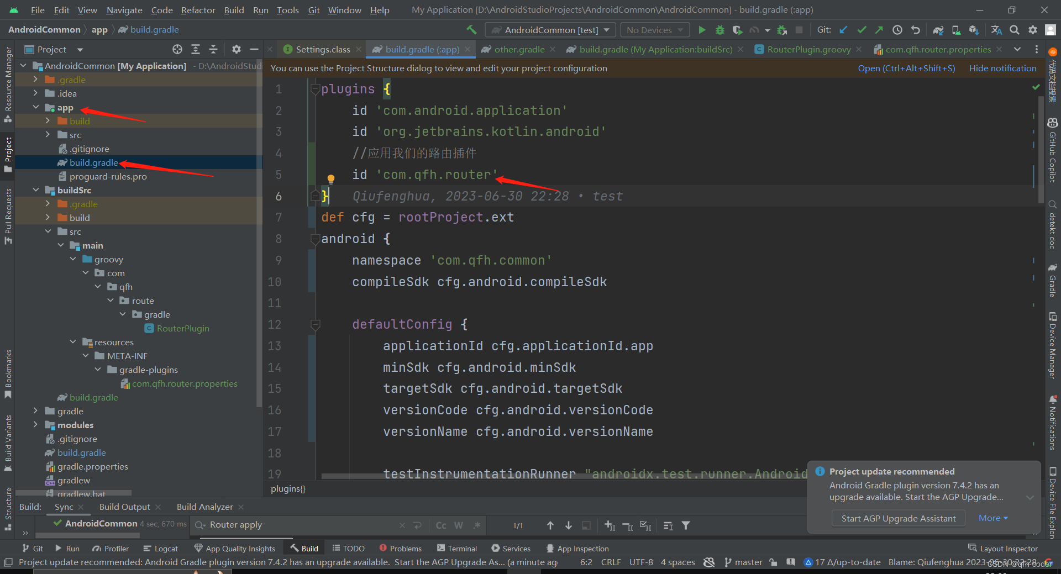Viewport: 1061px width, 574px height.
Task: Click Start AGP Upgrade Assistant button
Action: (899, 518)
